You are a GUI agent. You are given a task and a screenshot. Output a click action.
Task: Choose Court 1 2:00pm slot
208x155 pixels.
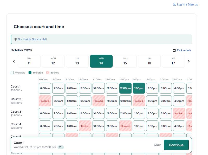[152, 88]
